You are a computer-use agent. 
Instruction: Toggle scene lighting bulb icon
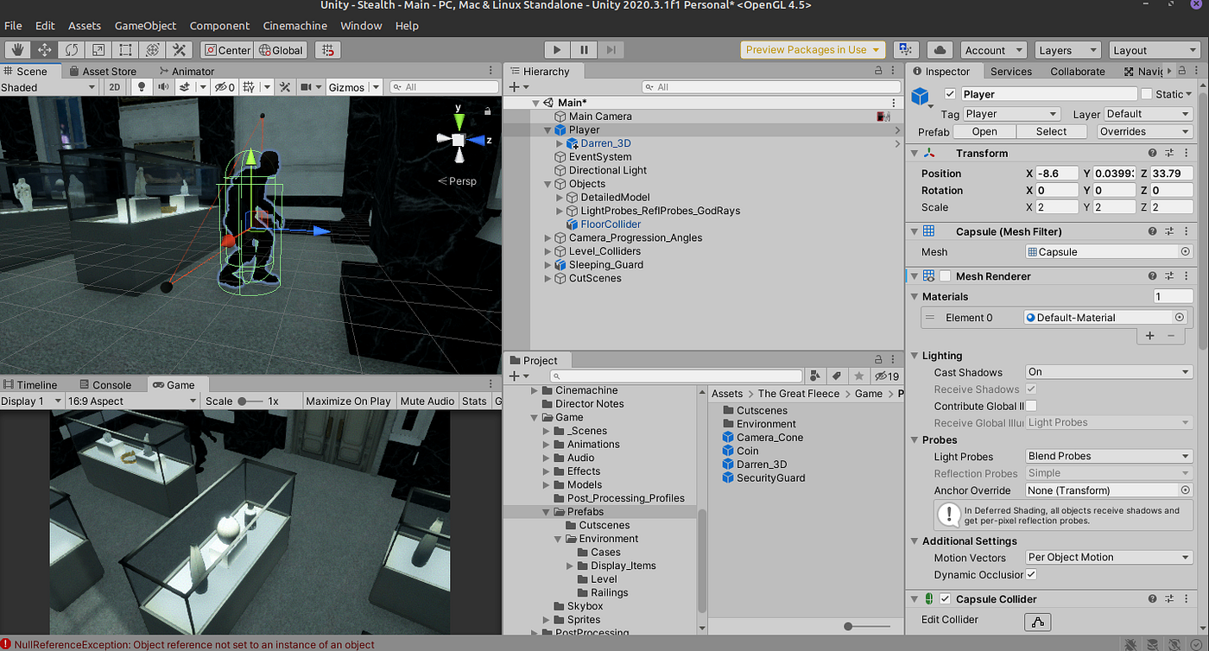pos(142,86)
